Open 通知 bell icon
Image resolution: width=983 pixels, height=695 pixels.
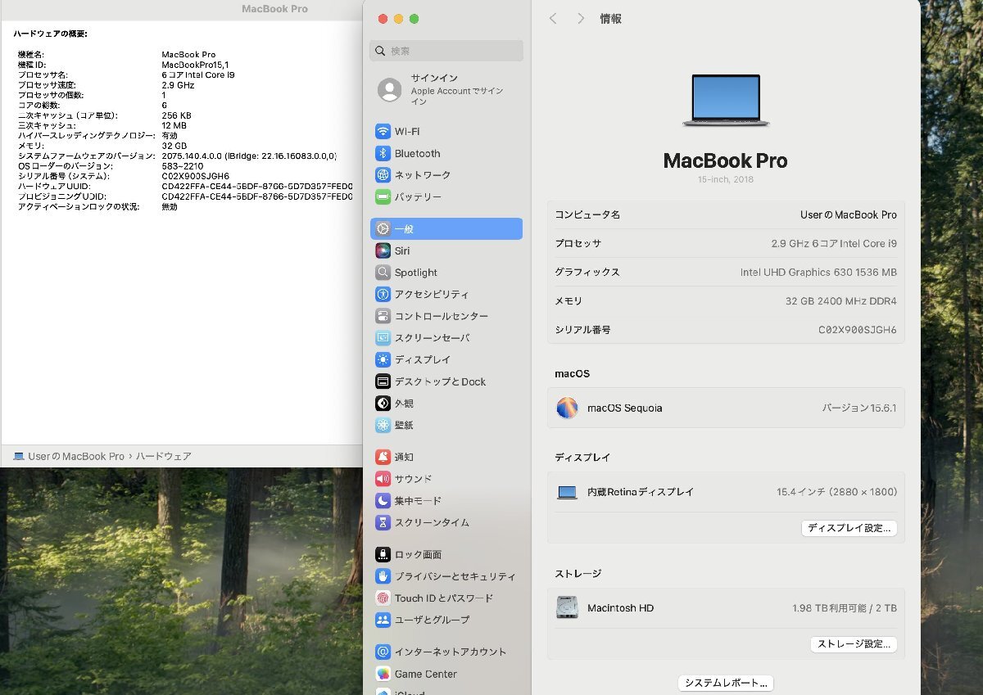coord(383,457)
